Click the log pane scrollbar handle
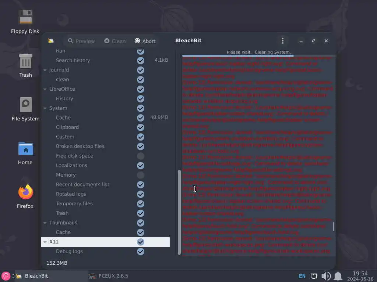The width and height of the screenshot is (377, 282). [x=334, y=227]
